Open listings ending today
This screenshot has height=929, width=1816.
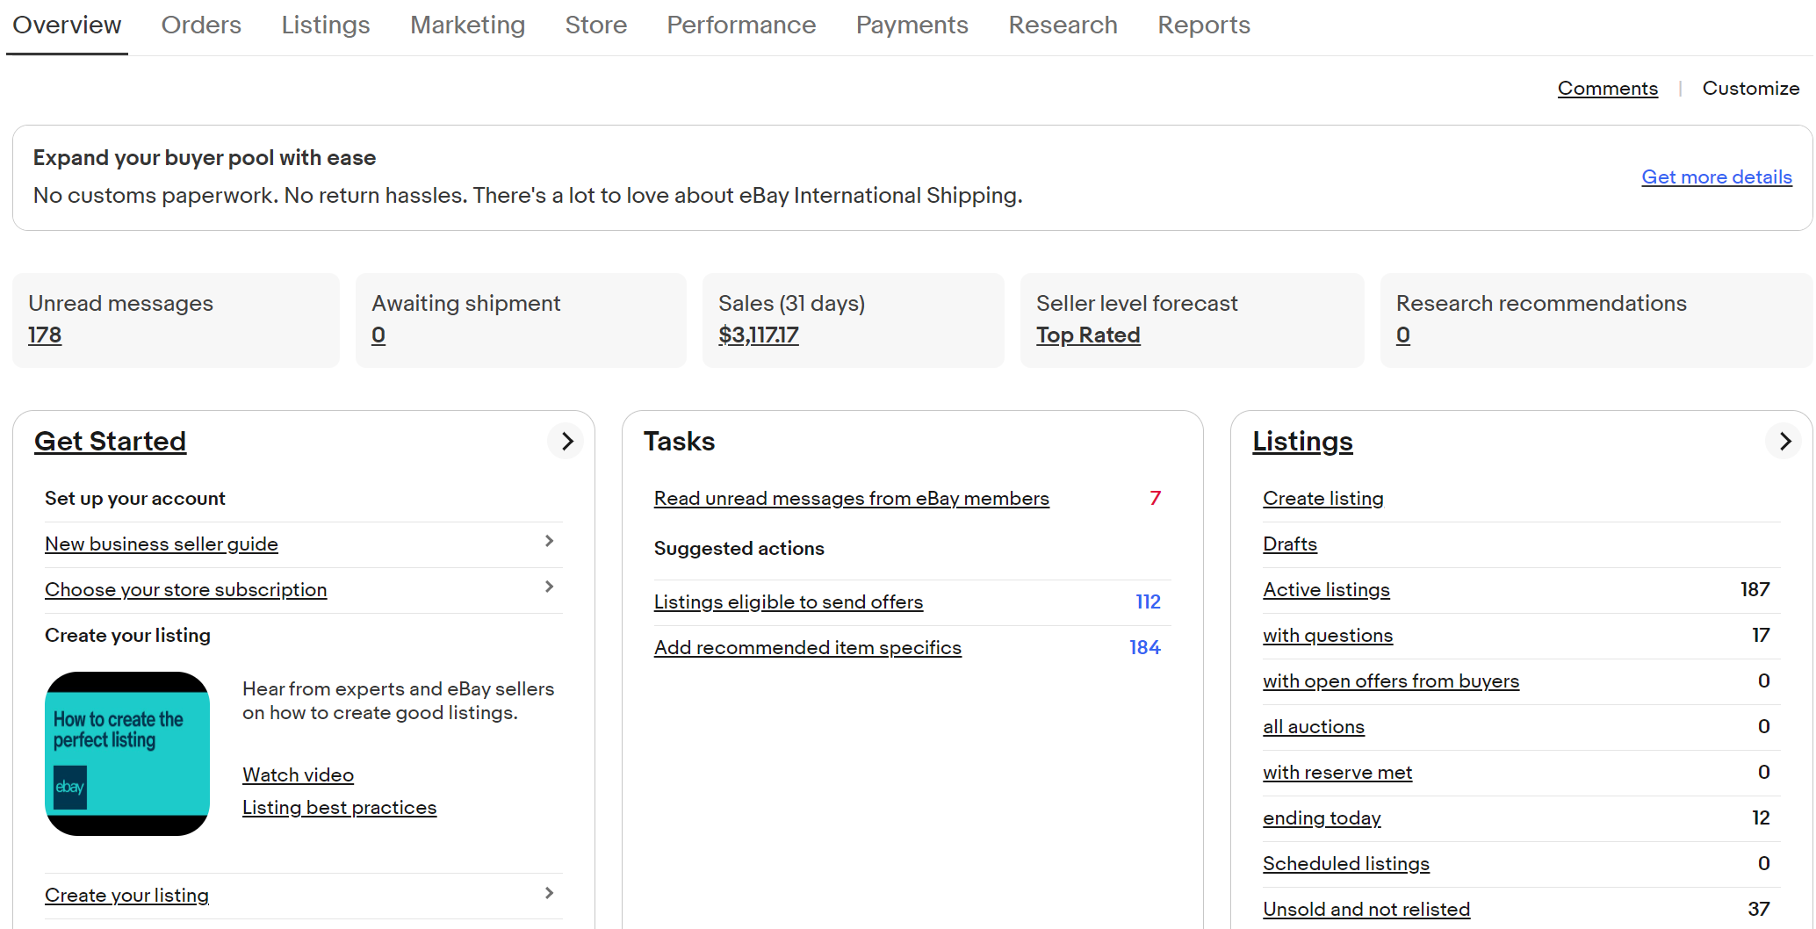pyautogui.click(x=1322, y=818)
